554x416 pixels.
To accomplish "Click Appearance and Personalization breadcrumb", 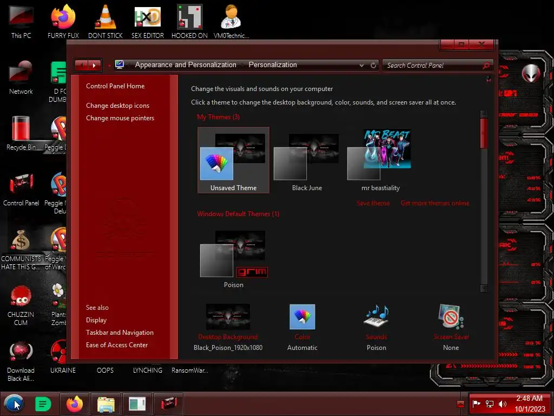I will 186,65.
